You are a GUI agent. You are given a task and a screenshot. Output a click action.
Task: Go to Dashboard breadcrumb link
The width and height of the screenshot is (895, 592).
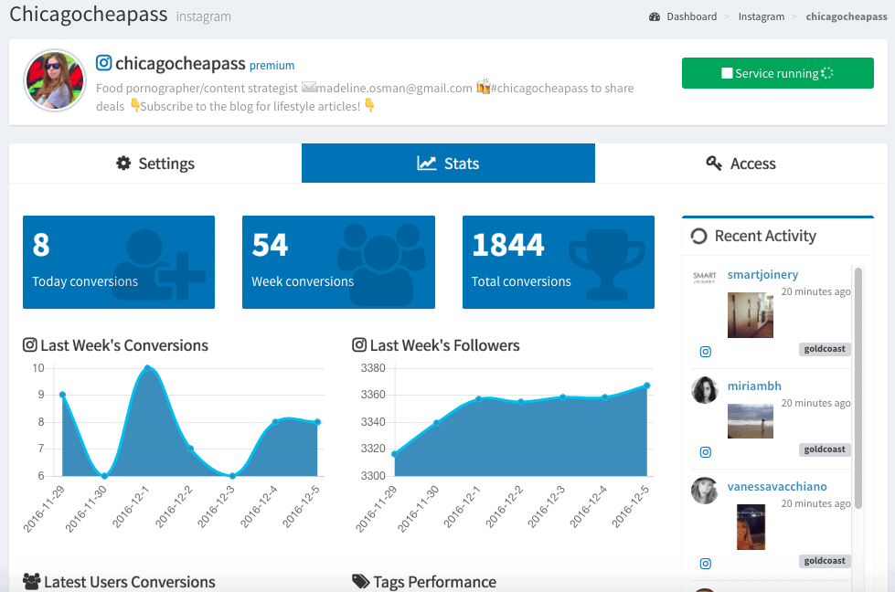691,16
